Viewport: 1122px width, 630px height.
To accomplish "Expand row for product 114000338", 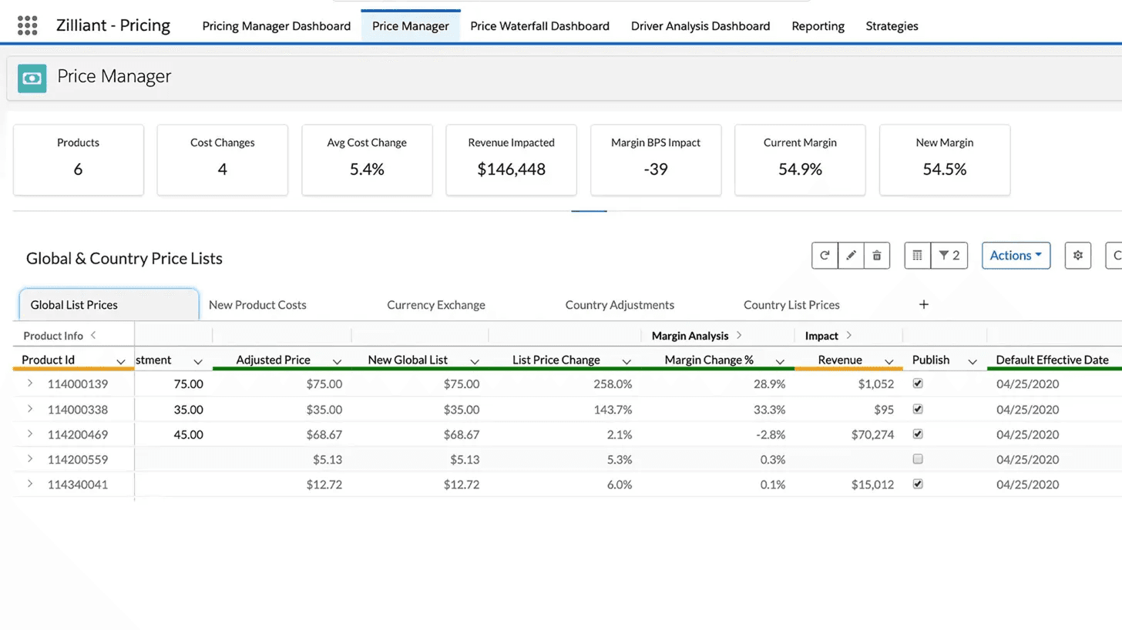I will point(30,409).
